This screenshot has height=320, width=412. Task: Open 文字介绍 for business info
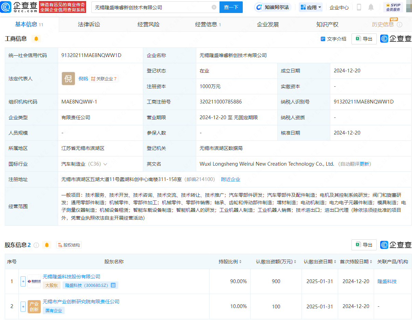click(x=333, y=39)
